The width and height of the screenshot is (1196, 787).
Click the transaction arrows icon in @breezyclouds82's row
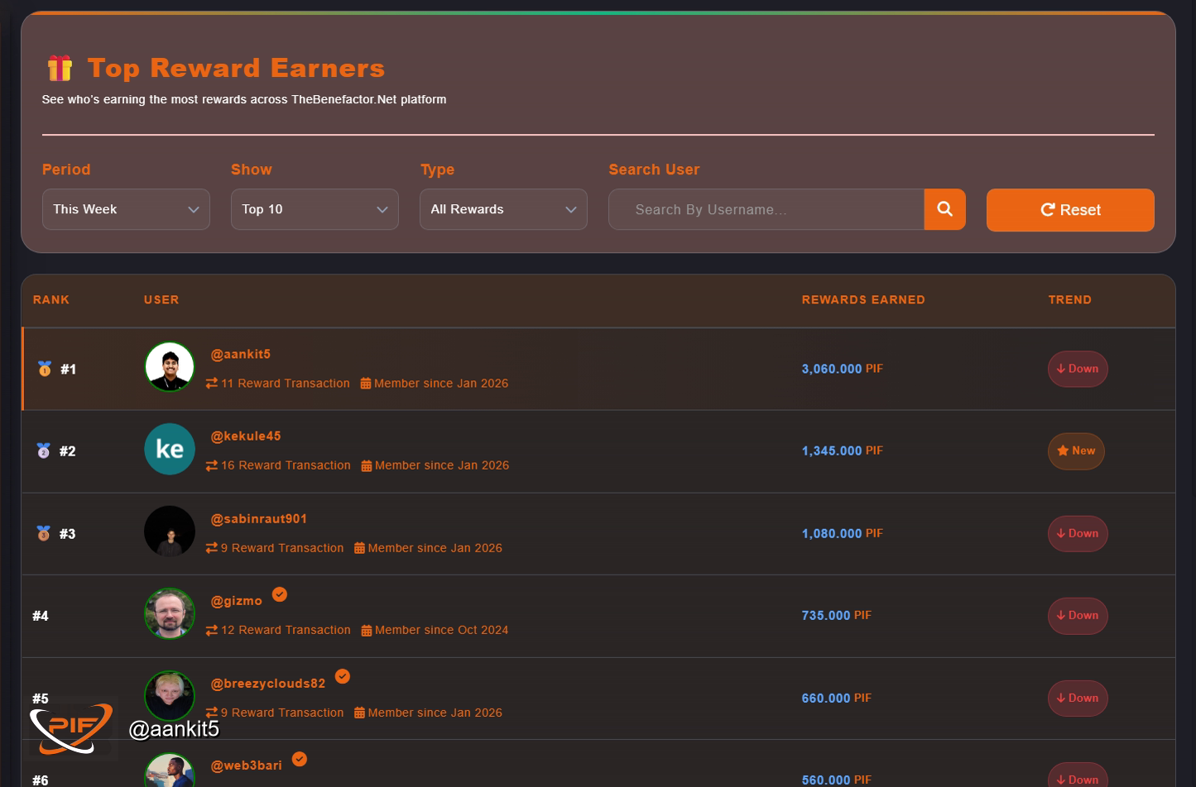(x=212, y=712)
